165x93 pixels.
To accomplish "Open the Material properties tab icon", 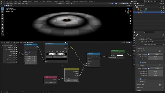I will [134, 64].
